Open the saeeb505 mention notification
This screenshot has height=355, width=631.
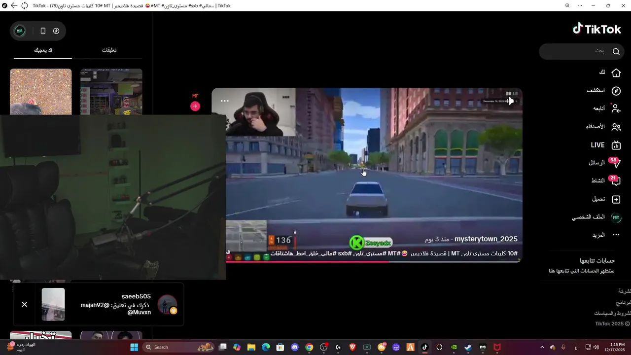(99, 304)
